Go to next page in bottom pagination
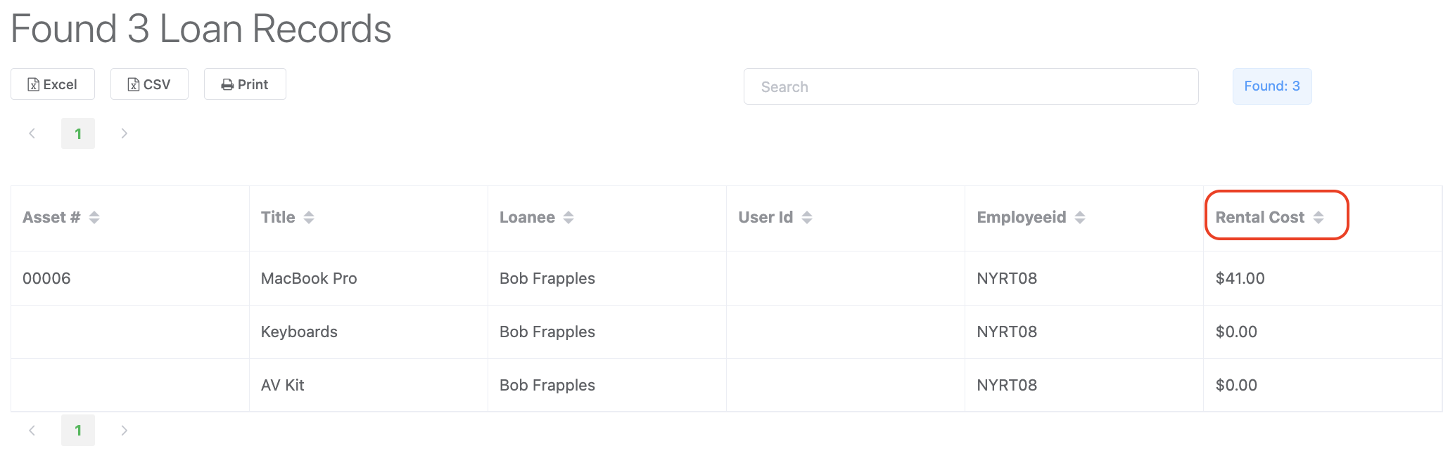The height and width of the screenshot is (458, 1455). (124, 430)
